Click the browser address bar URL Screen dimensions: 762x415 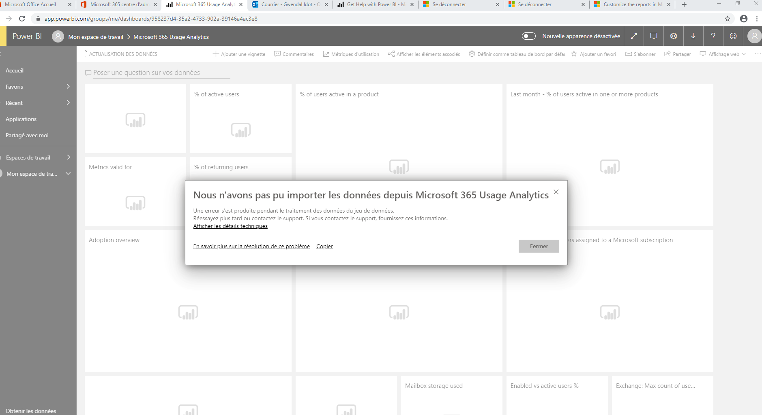pyautogui.click(x=151, y=19)
